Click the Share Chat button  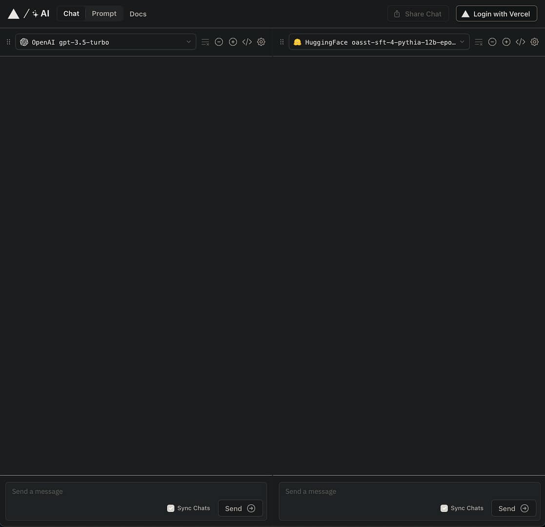(418, 13)
